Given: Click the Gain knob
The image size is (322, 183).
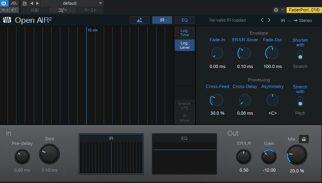Looking at the screenshot, I should [x=269, y=157].
